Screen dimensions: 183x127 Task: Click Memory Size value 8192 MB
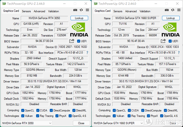pos(32,76)
